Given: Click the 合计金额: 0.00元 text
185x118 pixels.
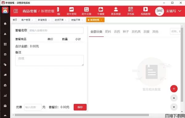Looking at the screenshot, I should point(27,46).
